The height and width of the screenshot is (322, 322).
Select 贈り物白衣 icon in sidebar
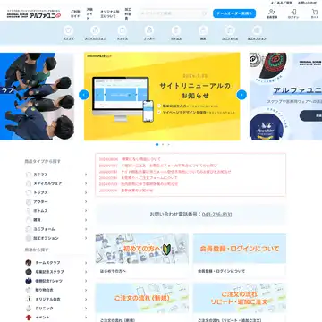(29, 290)
